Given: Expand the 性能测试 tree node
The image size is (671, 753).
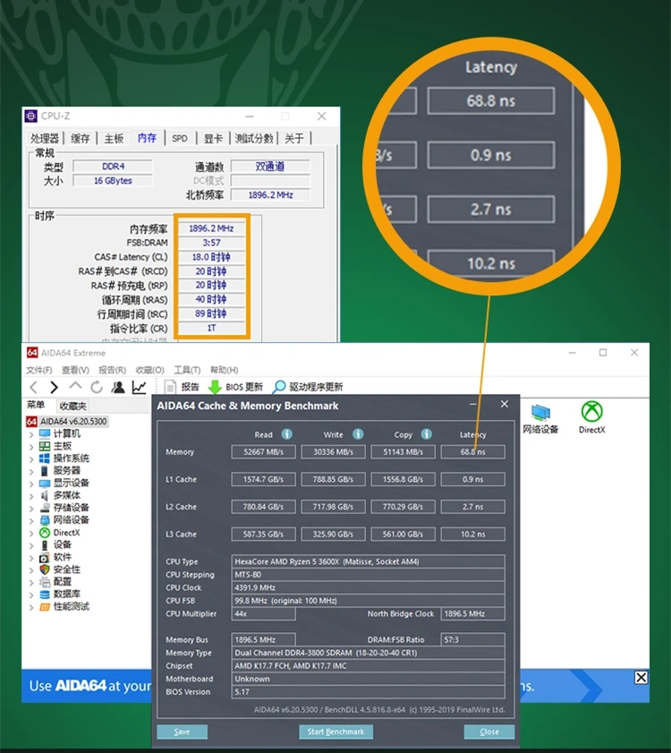Looking at the screenshot, I should 31,607.
